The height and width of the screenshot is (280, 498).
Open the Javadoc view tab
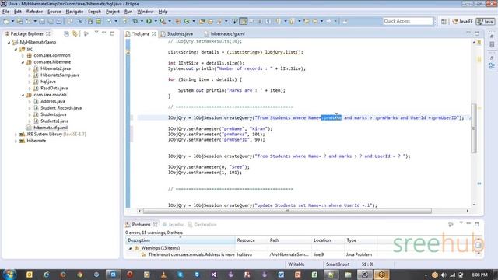click(x=173, y=225)
